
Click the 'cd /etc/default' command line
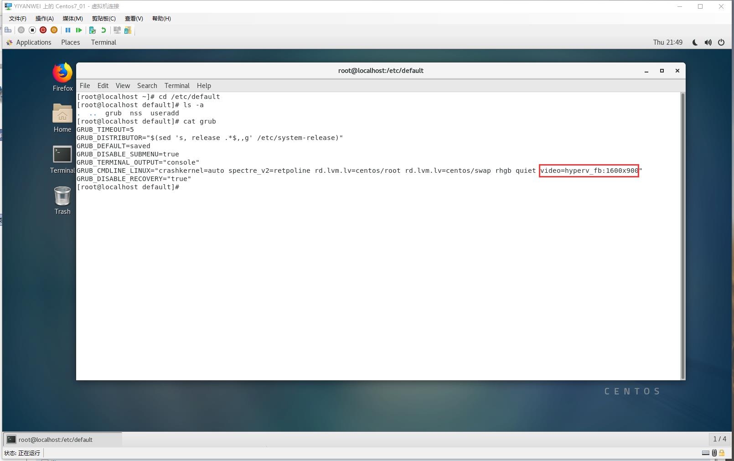148,97
